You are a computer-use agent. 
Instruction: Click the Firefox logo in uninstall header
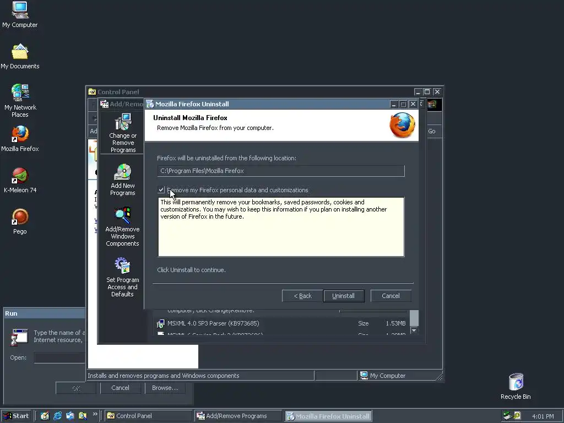click(402, 125)
